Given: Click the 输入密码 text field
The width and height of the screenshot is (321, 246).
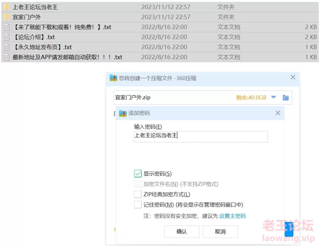Looking at the screenshot, I should coord(201,137).
